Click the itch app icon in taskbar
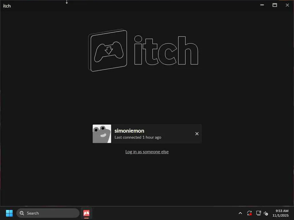Screen dimensions: 294x220 tap(86, 213)
